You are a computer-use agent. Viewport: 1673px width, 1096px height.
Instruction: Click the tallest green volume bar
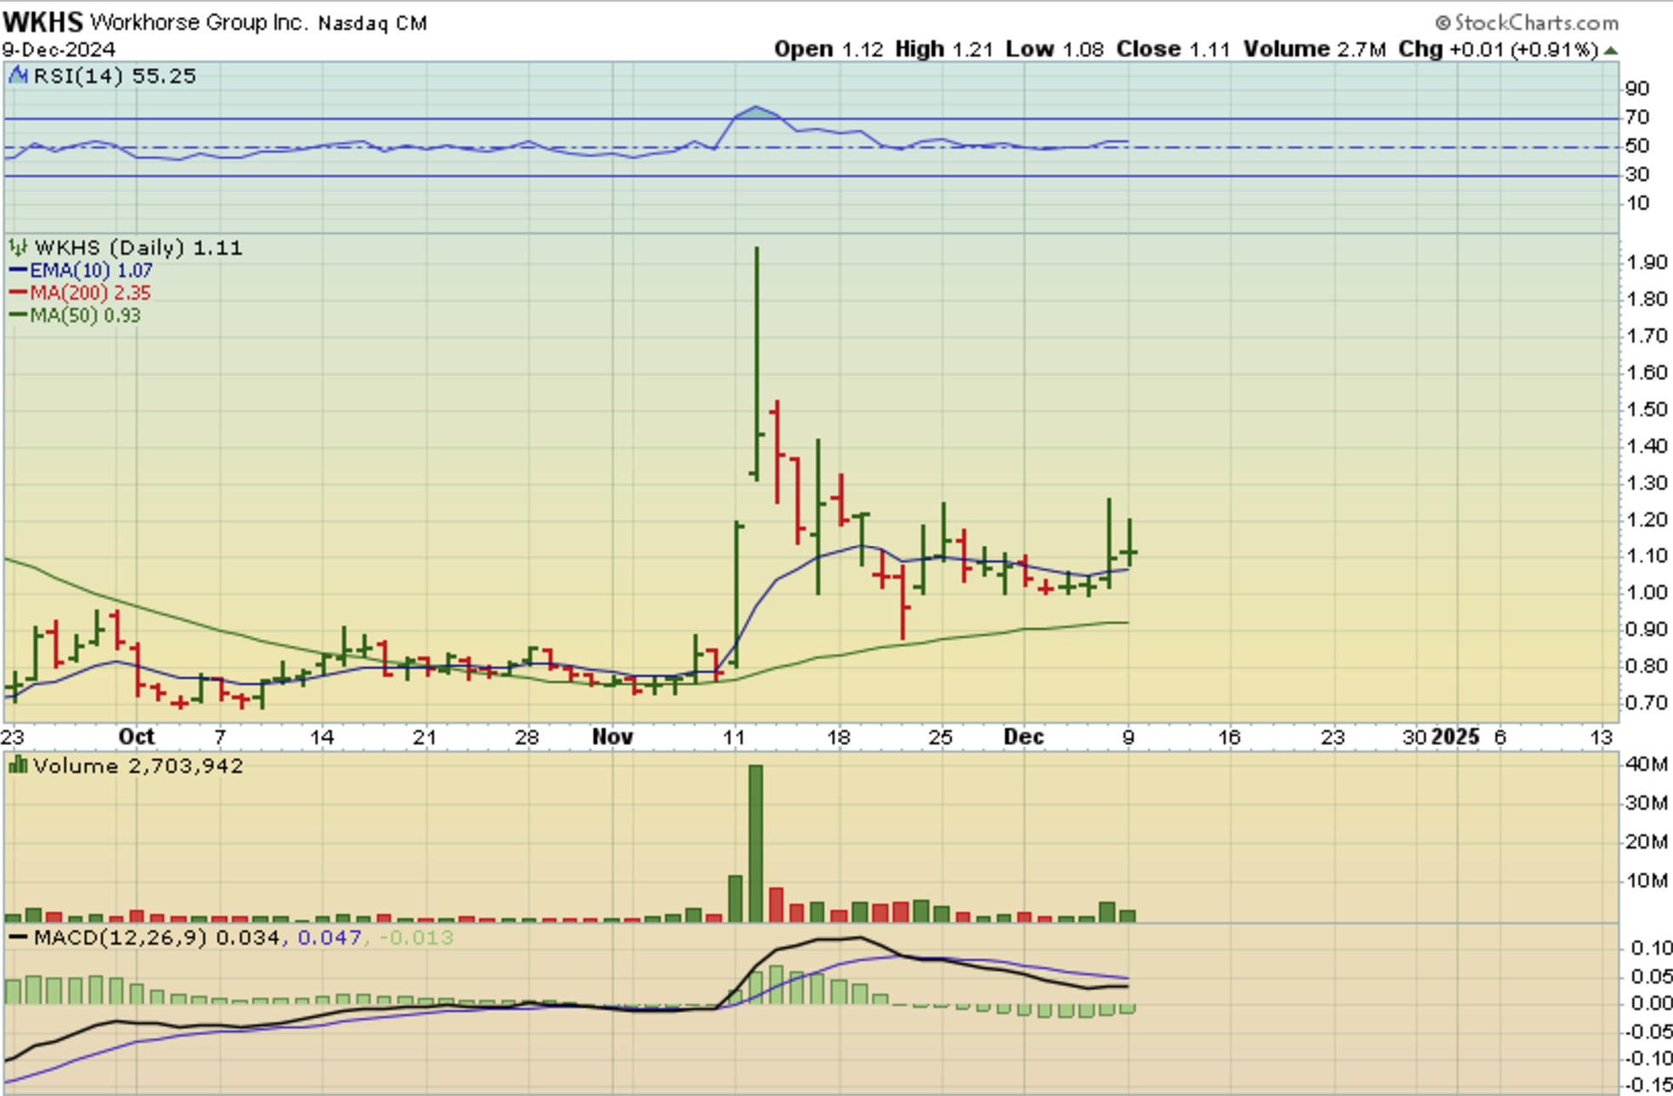[x=755, y=842]
